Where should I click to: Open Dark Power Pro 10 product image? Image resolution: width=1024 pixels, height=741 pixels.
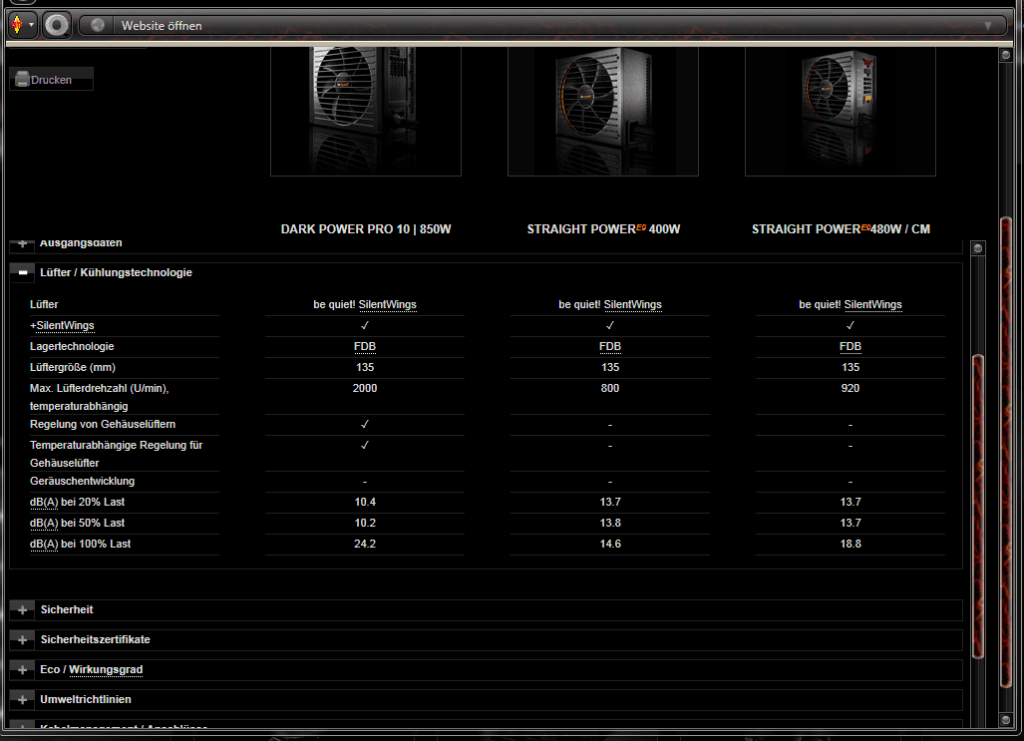coord(366,111)
